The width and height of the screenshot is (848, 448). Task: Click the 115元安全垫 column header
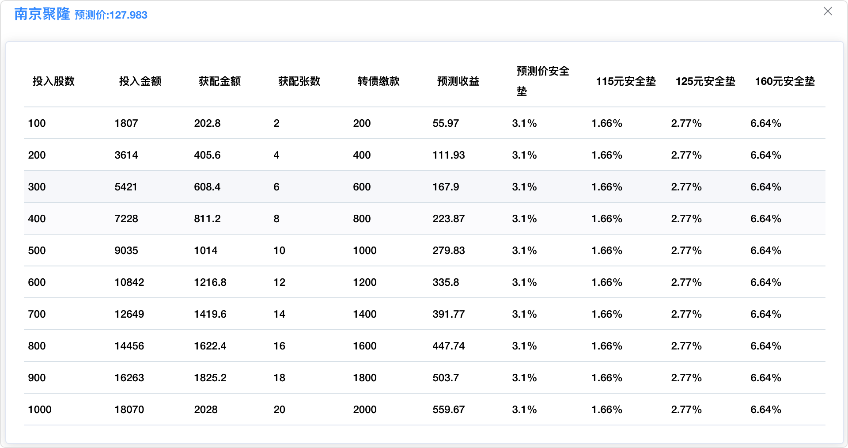point(626,81)
